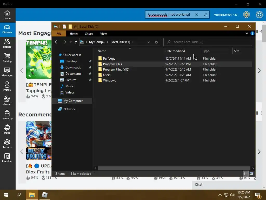The height and width of the screenshot is (200, 266).
Task: Click Roblox taskbar icon
Action: pos(44,195)
